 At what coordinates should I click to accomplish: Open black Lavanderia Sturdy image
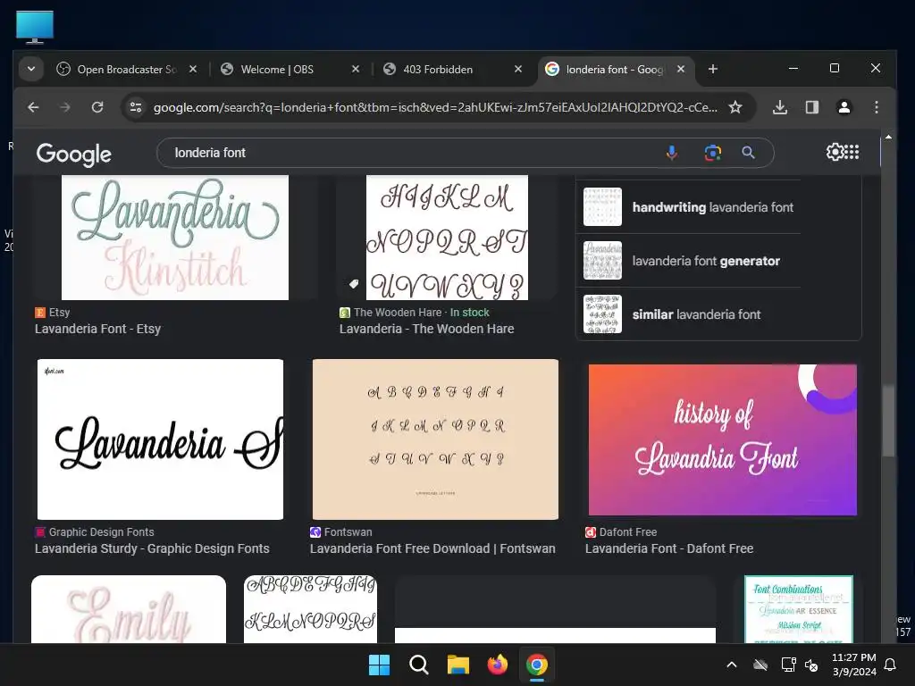click(160, 439)
